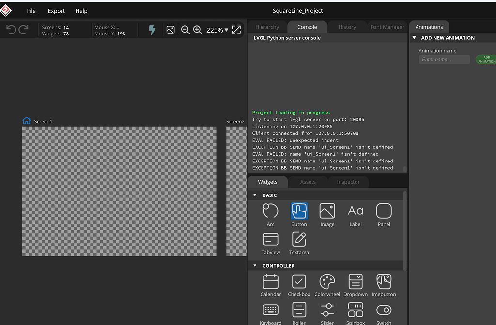Image resolution: width=496 pixels, height=325 pixels.
Task: Click the Screen2 label
Action: click(235, 121)
